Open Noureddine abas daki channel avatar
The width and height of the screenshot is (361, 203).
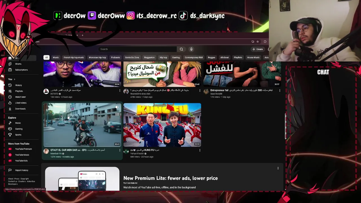coord(126,91)
